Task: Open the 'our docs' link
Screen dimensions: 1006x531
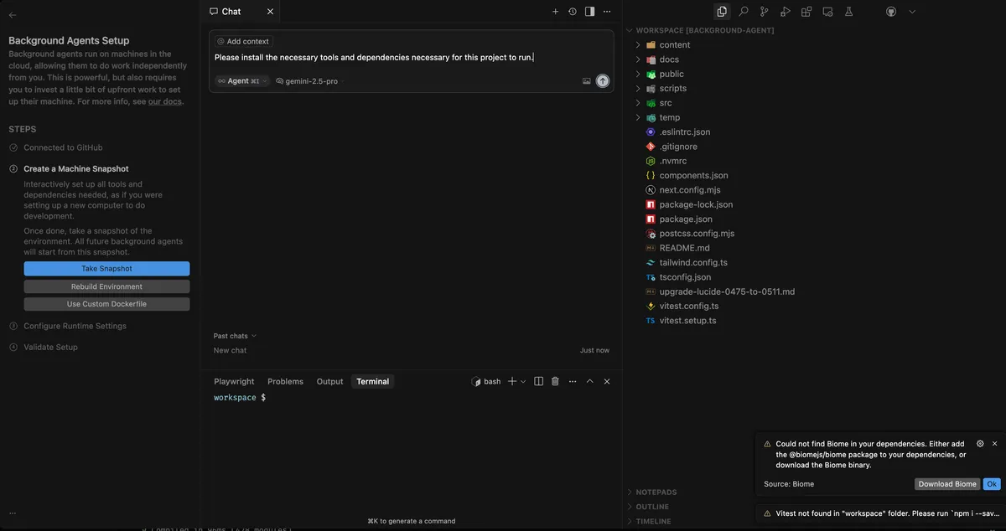Action: [164, 101]
